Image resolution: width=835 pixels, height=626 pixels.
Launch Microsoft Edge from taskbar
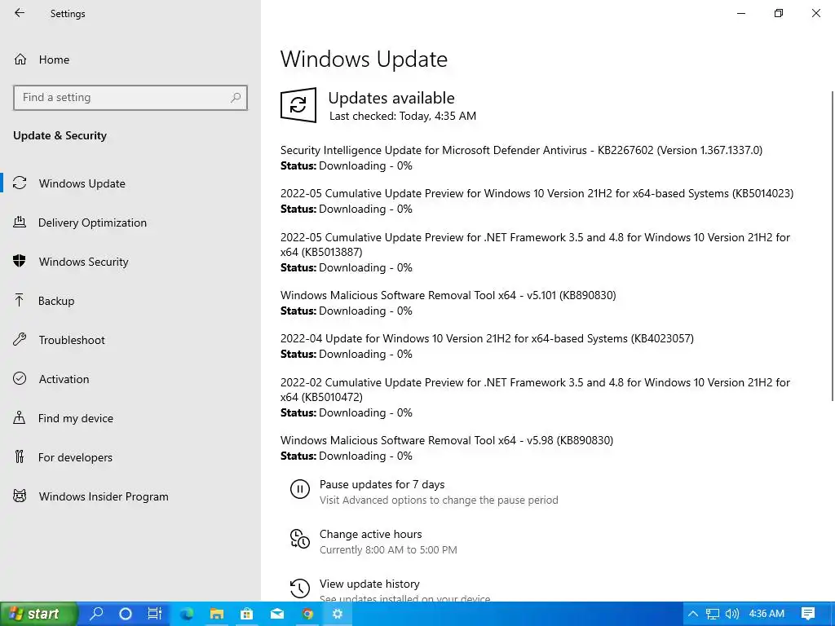[x=187, y=614]
